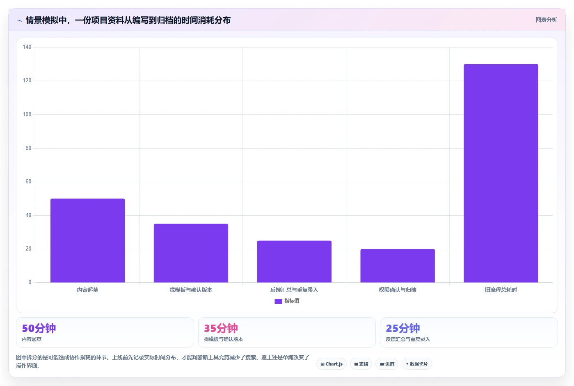This screenshot has height=386, width=574.
Task: Click the 内容起草 caption under 50分钟
Action: (x=32, y=339)
